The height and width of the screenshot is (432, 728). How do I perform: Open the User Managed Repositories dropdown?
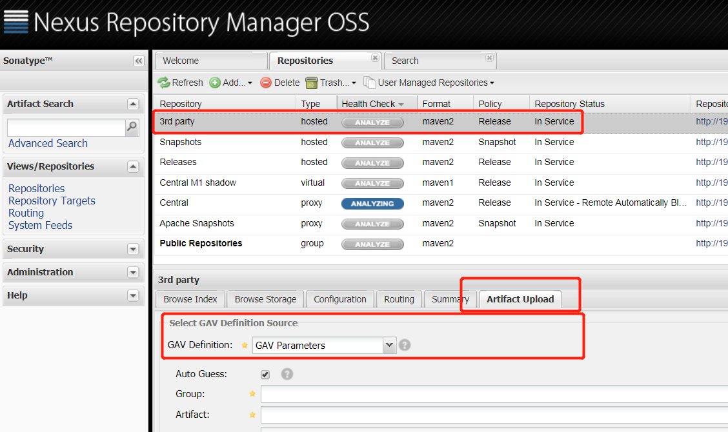(429, 83)
